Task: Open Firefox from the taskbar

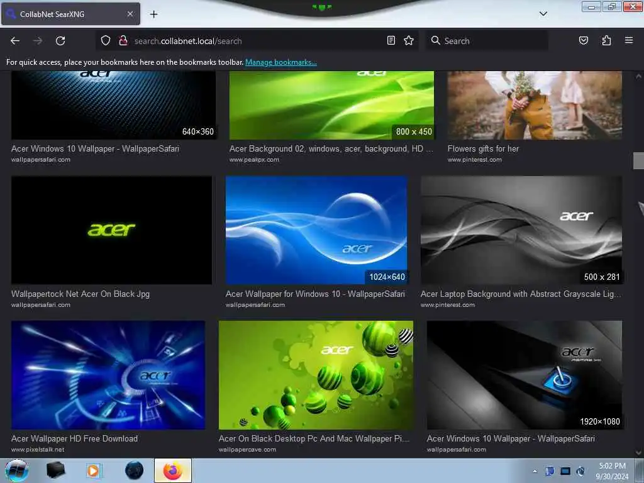Action: (173, 470)
